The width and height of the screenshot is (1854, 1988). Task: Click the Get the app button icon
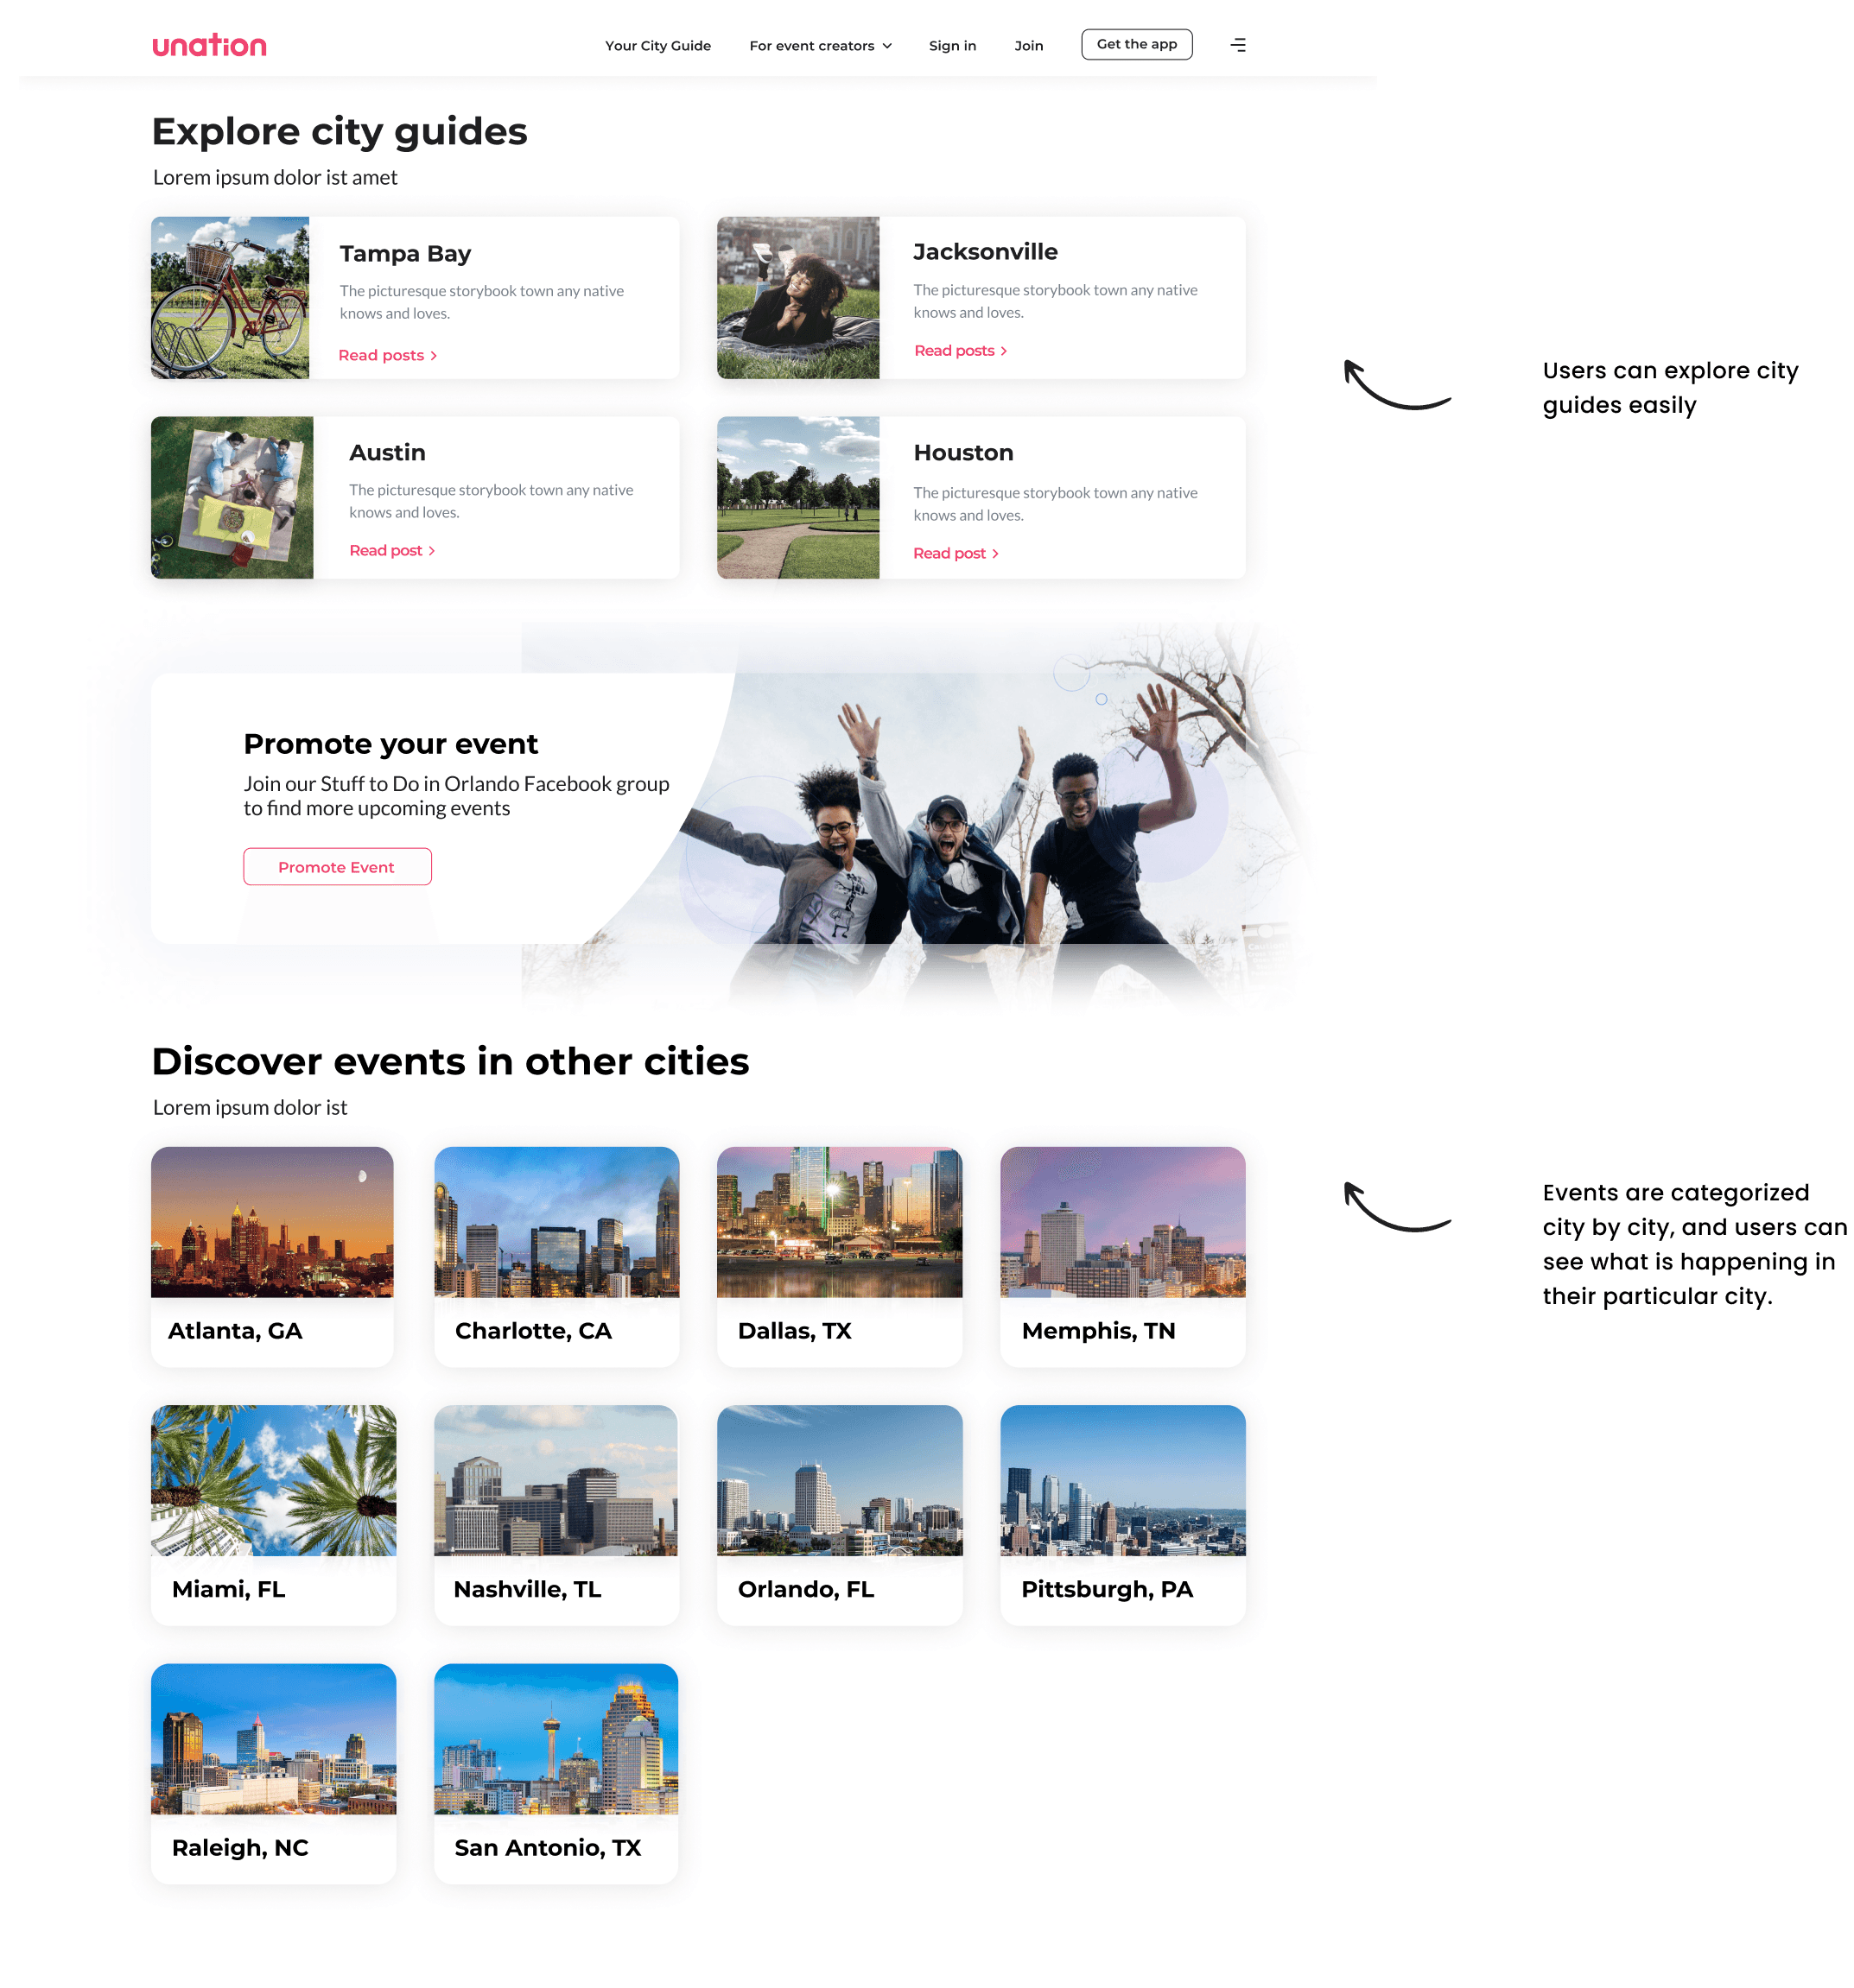tap(1134, 41)
